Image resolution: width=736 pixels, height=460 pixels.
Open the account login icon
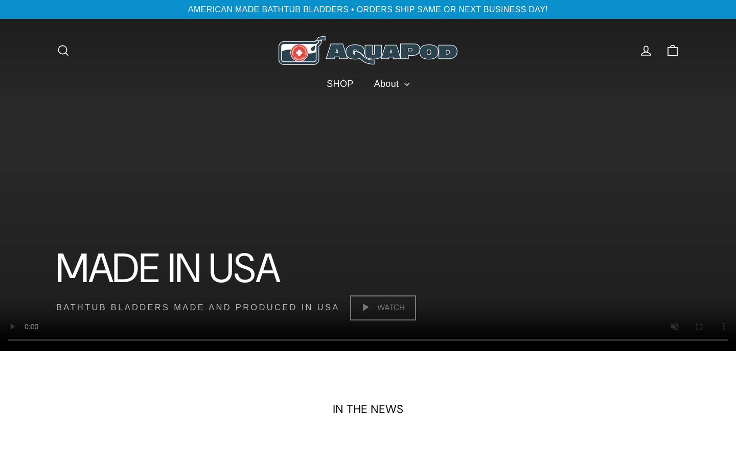(646, 51)
